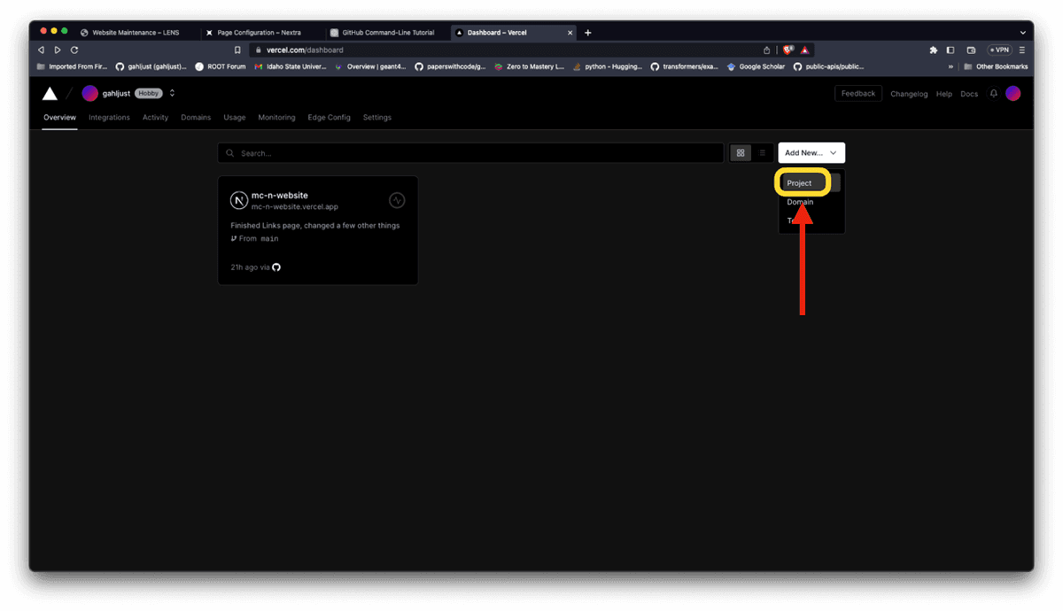Focus the project Search field
Viewport: 1063px width, 611px height.
click(x=470, y=153)
